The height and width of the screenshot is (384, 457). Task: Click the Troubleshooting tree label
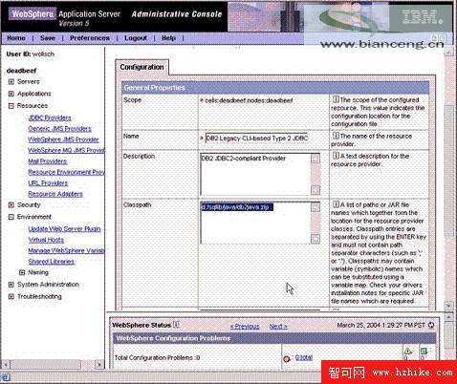pos(39,296)
